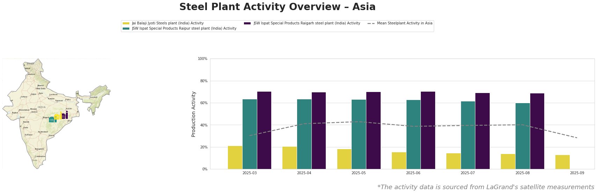Select the yellow bar for 2025-08
This screenshot has width=597, height=193.
click(508, 161)
